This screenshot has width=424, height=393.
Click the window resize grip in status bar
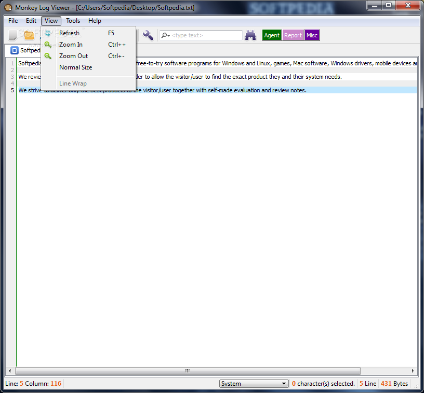(x=416, y=386)
